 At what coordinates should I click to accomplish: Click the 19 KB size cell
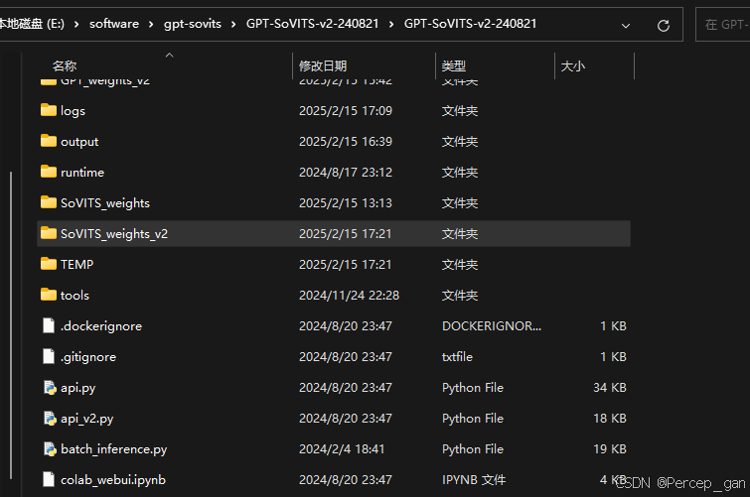[610, 449]
